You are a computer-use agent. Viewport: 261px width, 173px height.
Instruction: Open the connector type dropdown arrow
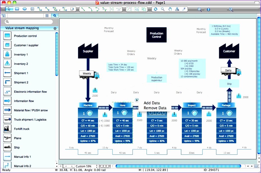[59, 10]
